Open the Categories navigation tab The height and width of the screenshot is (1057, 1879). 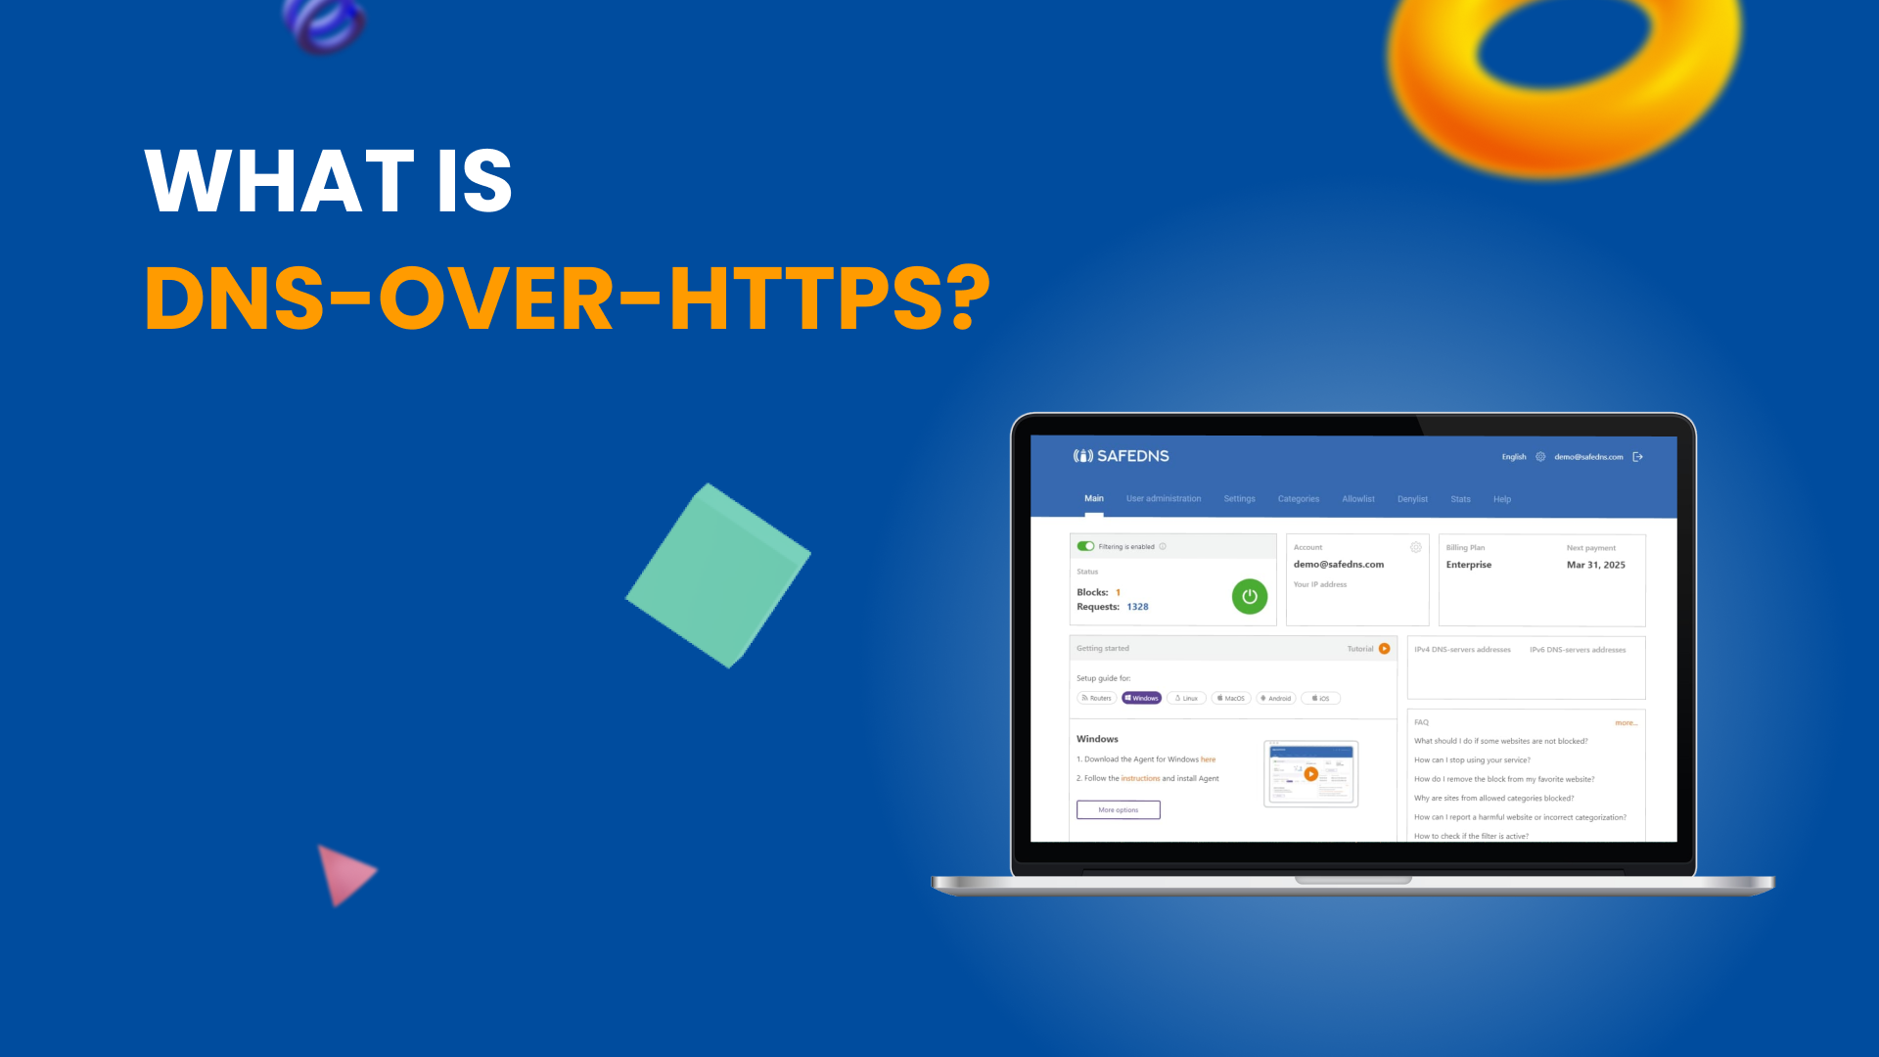pyautogui.click(x=1297, y=498)
